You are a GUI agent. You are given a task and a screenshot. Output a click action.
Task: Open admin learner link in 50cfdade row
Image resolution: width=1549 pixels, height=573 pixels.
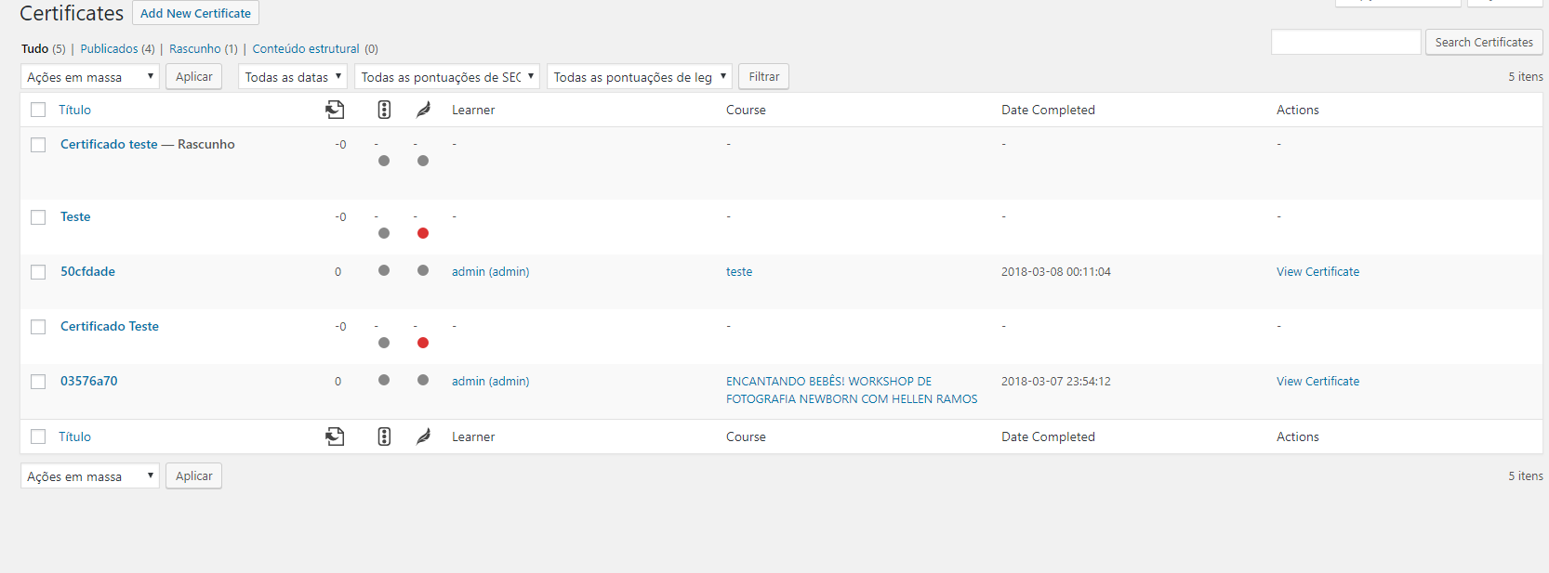tap(490, 271)
